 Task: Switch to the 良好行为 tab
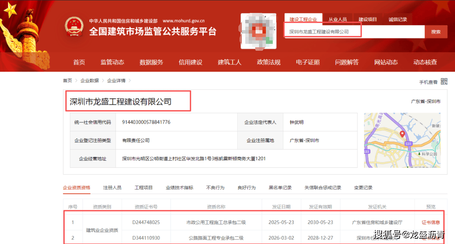click(x=246, y=188)
